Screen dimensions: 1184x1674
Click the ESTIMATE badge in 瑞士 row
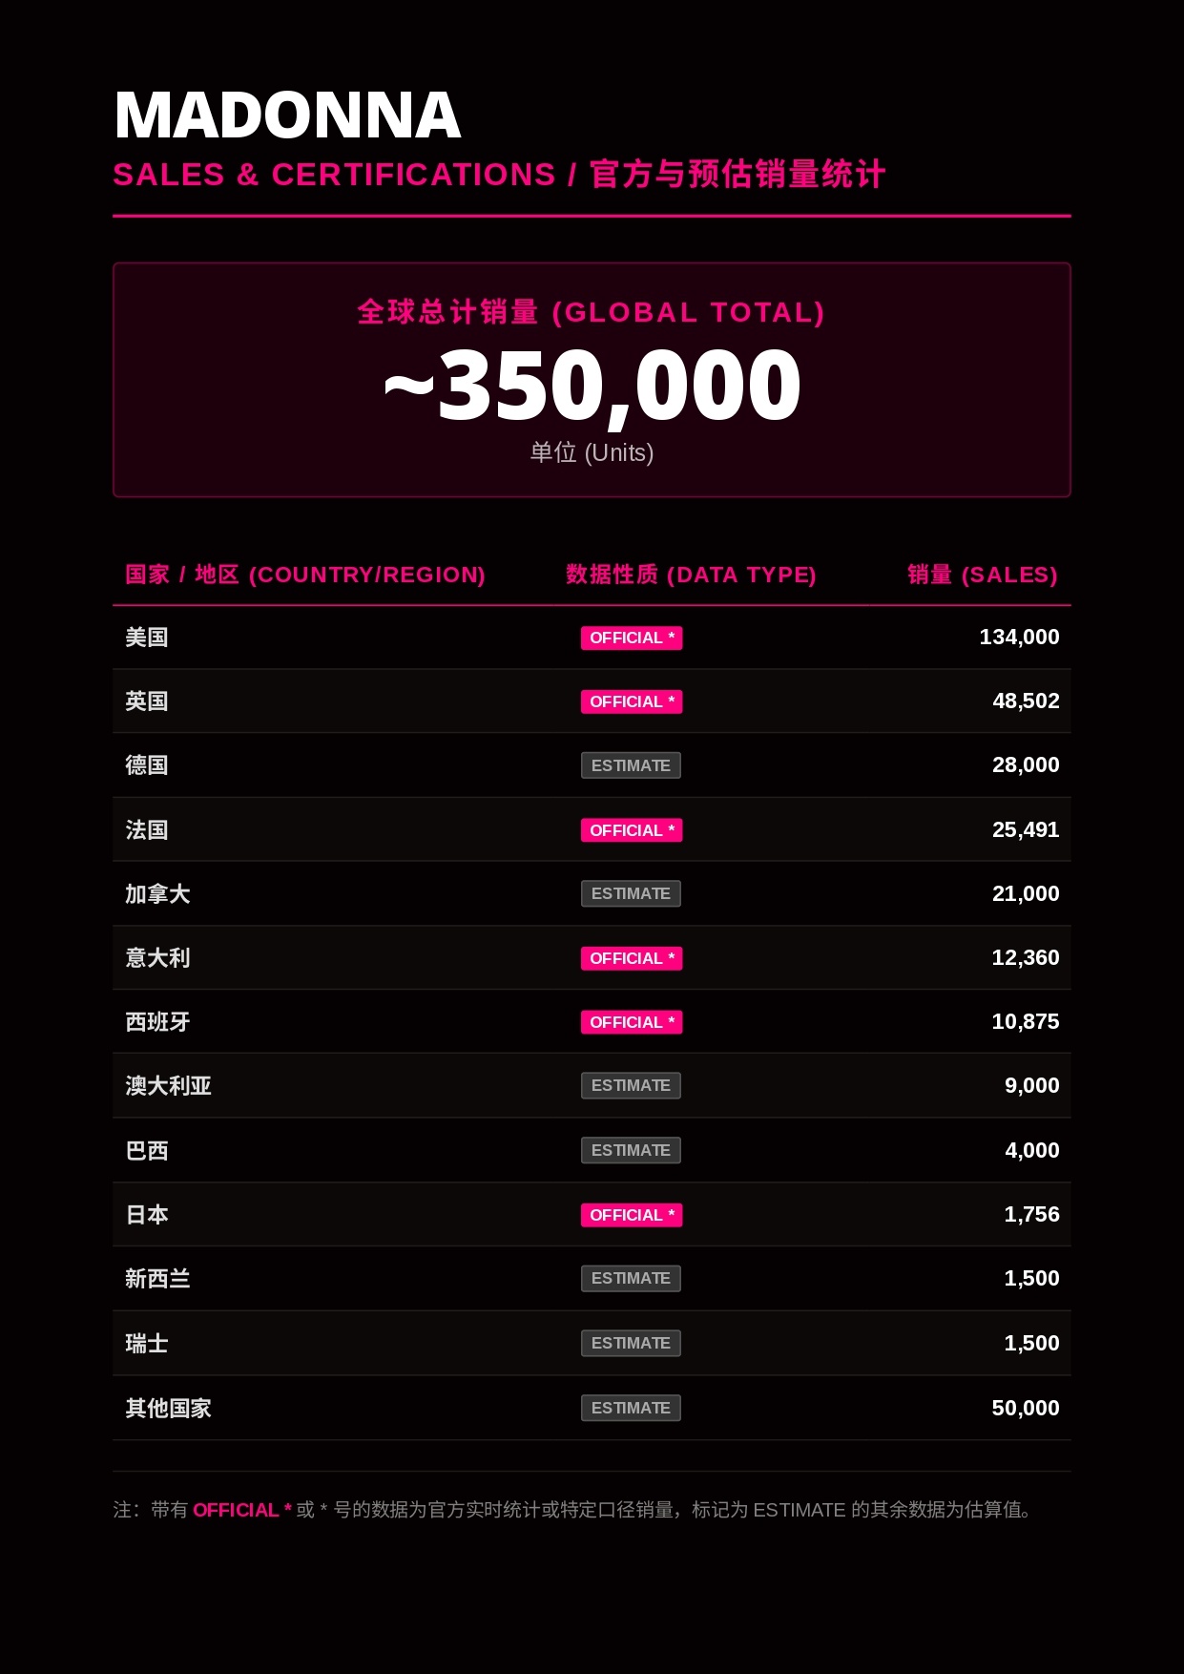[x=631, y=1343]
